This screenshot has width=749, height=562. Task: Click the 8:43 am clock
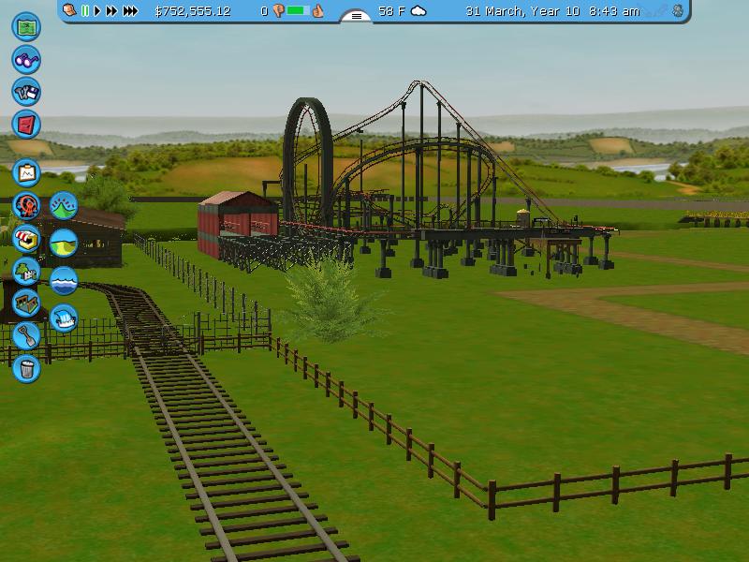(614, 11)
